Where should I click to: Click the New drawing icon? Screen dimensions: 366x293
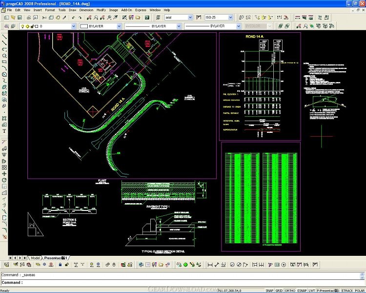6,18
